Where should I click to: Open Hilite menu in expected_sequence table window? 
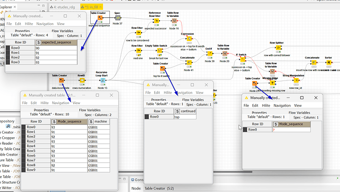(29, 24)
